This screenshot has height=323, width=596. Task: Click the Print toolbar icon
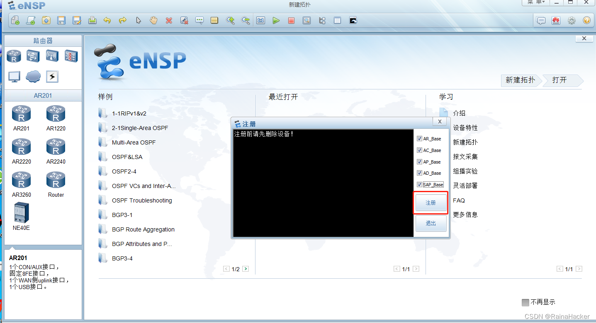(x=92, y=20)
